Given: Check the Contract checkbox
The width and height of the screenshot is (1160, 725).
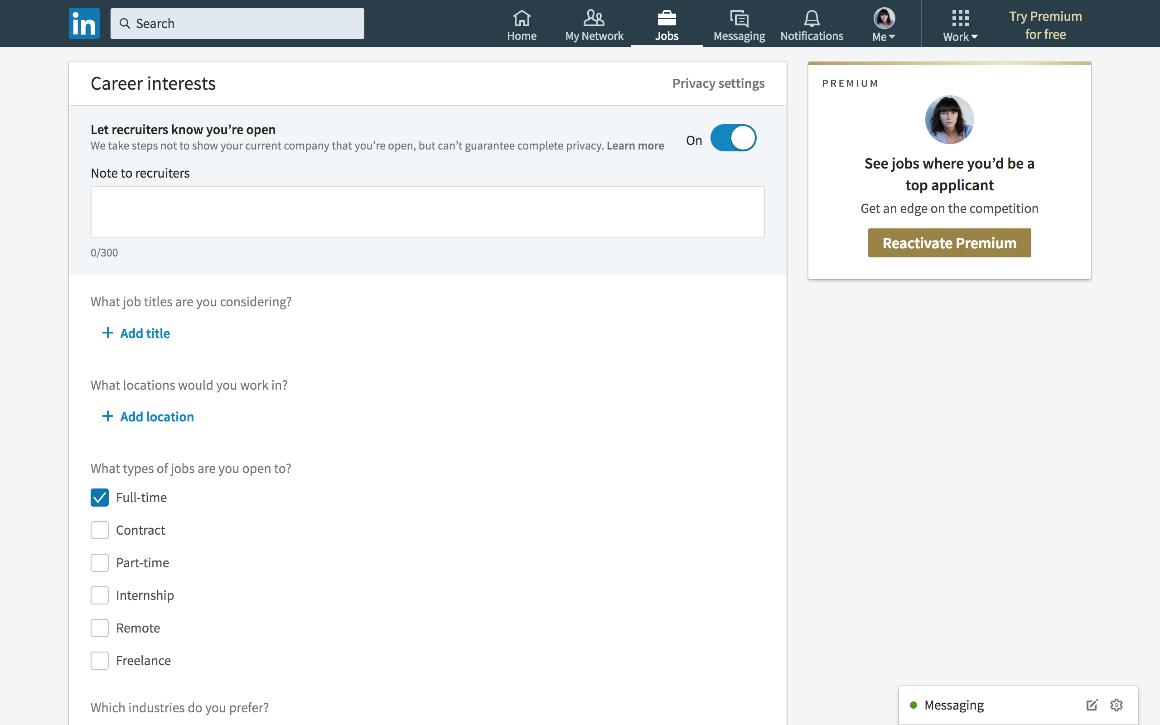Looking at the screenshot, I should pos(100,530).
